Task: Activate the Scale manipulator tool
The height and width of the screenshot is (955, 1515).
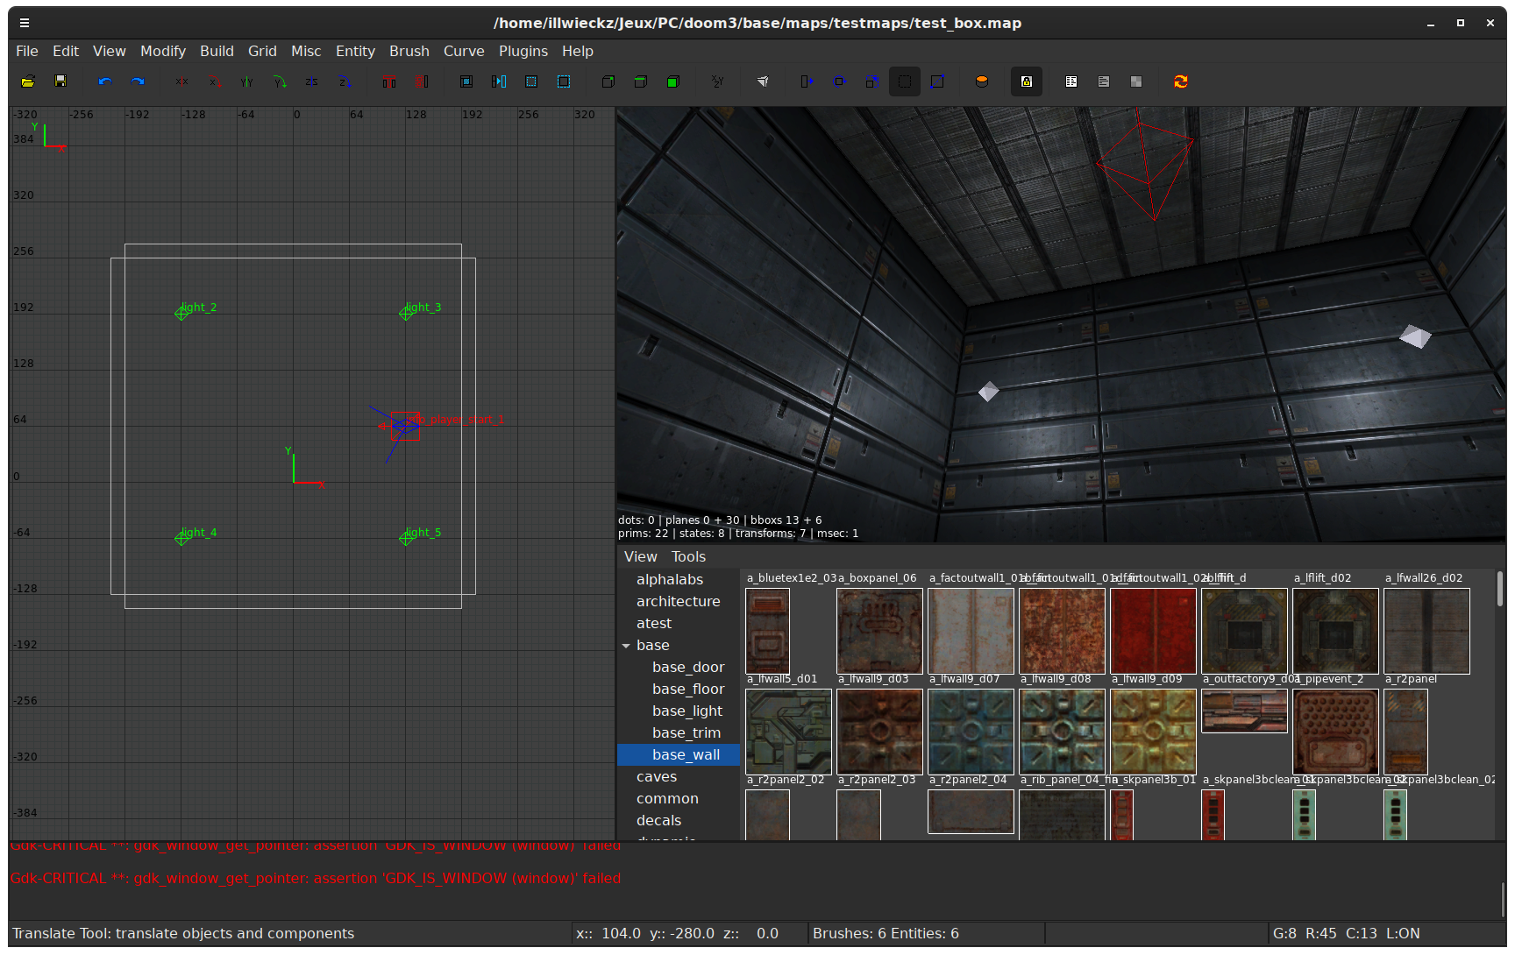Action: pyautogui.click(x=871, y=81)
